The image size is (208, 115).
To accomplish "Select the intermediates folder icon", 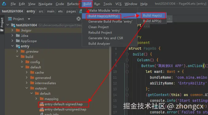I will tap(32, 83).
